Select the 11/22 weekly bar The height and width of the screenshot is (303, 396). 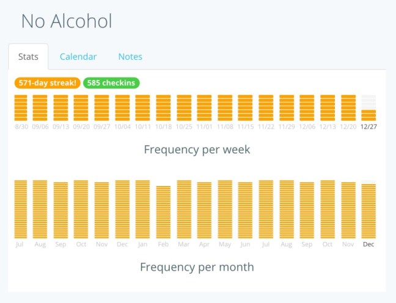(266, 108)
